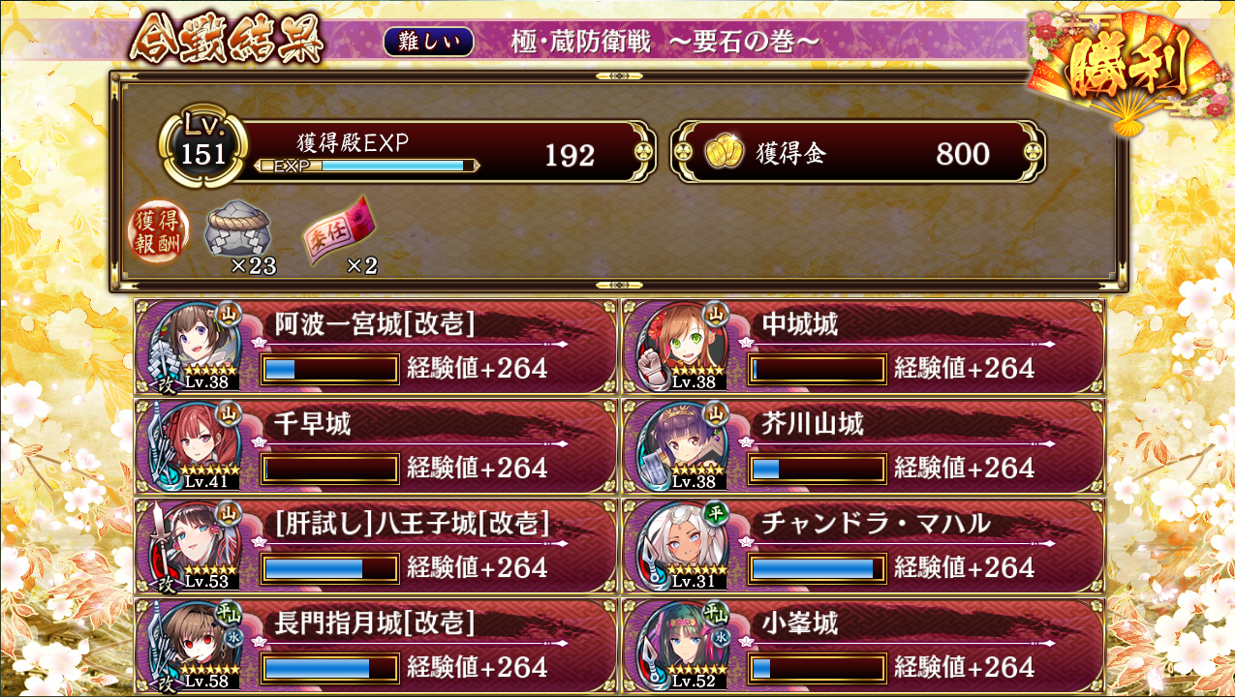Click the 長門指月城[改壱] character portrait
The image size is (1236, 698).
coord(195,646)
